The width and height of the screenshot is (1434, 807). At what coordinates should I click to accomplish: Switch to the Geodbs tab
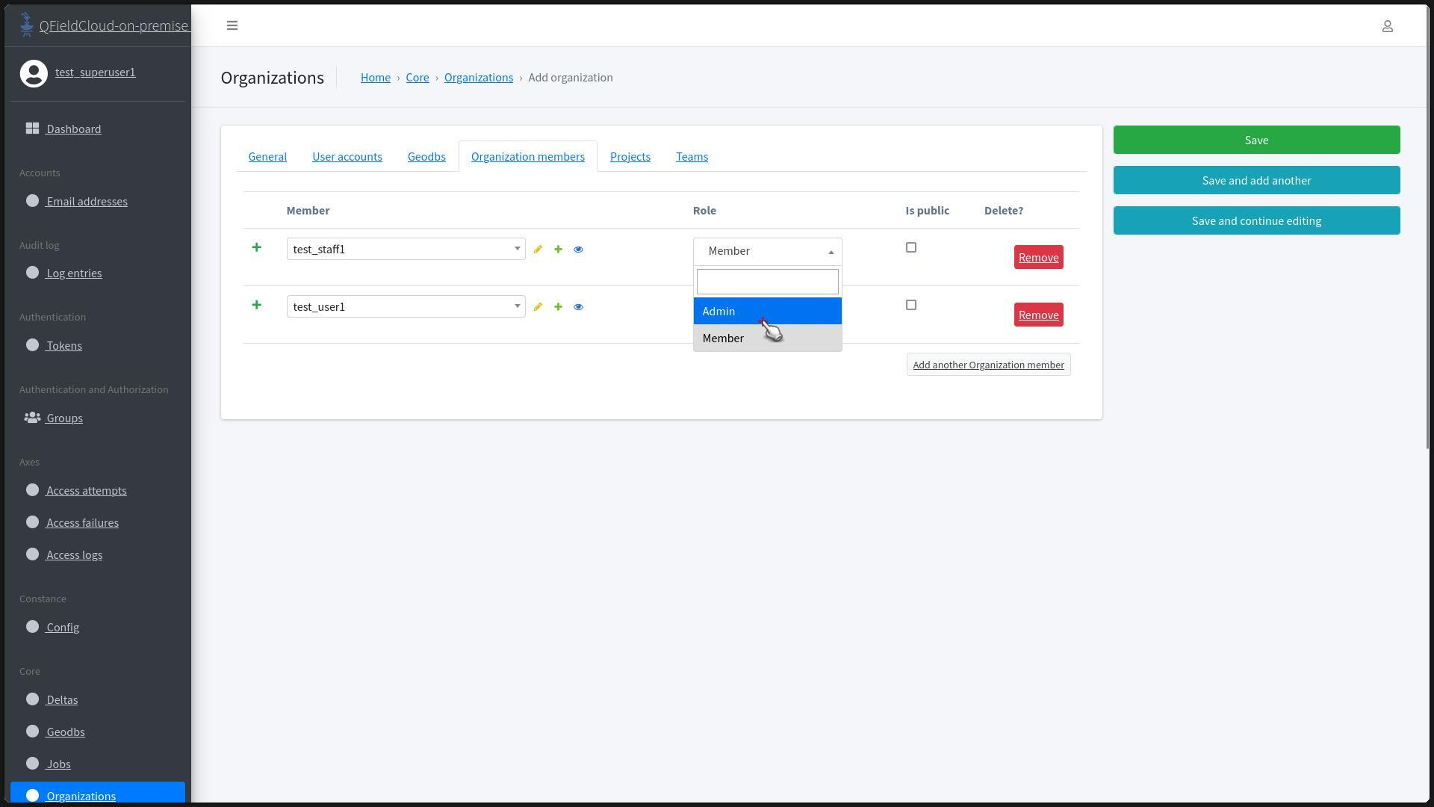point(426,156)
